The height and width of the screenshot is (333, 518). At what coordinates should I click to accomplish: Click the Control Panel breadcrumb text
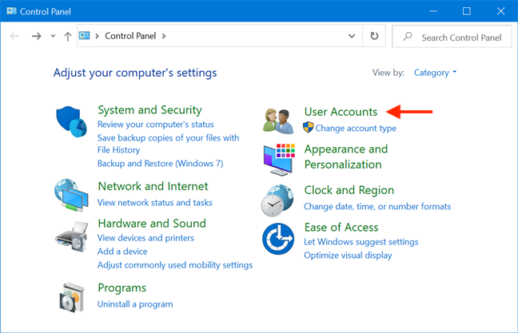point(130,36)
